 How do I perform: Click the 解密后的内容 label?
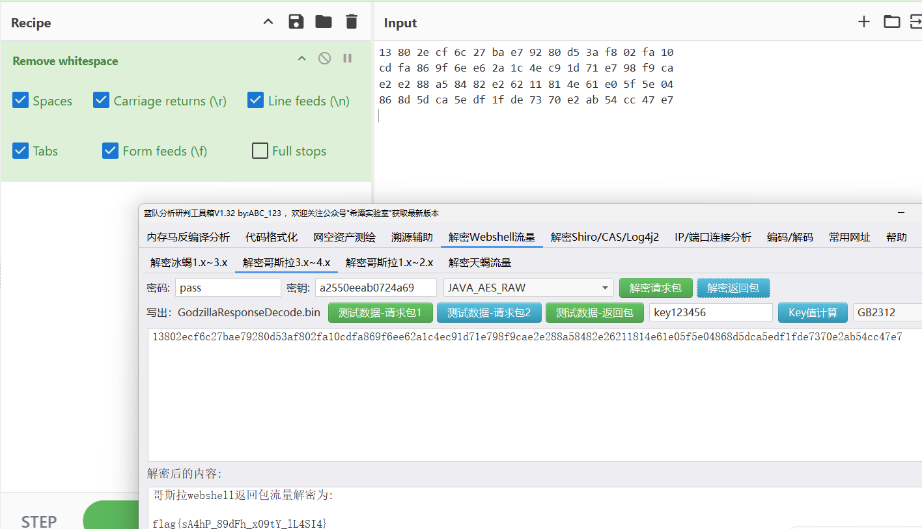[x=184, y=473]
